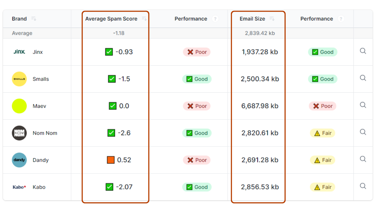Click Dandy email size Fair badge
This screenshot has height=211, width=376.
tap(323, 160)
